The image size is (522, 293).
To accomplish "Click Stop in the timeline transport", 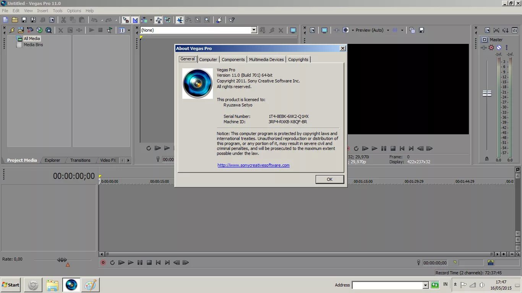I will coord(149,262).
